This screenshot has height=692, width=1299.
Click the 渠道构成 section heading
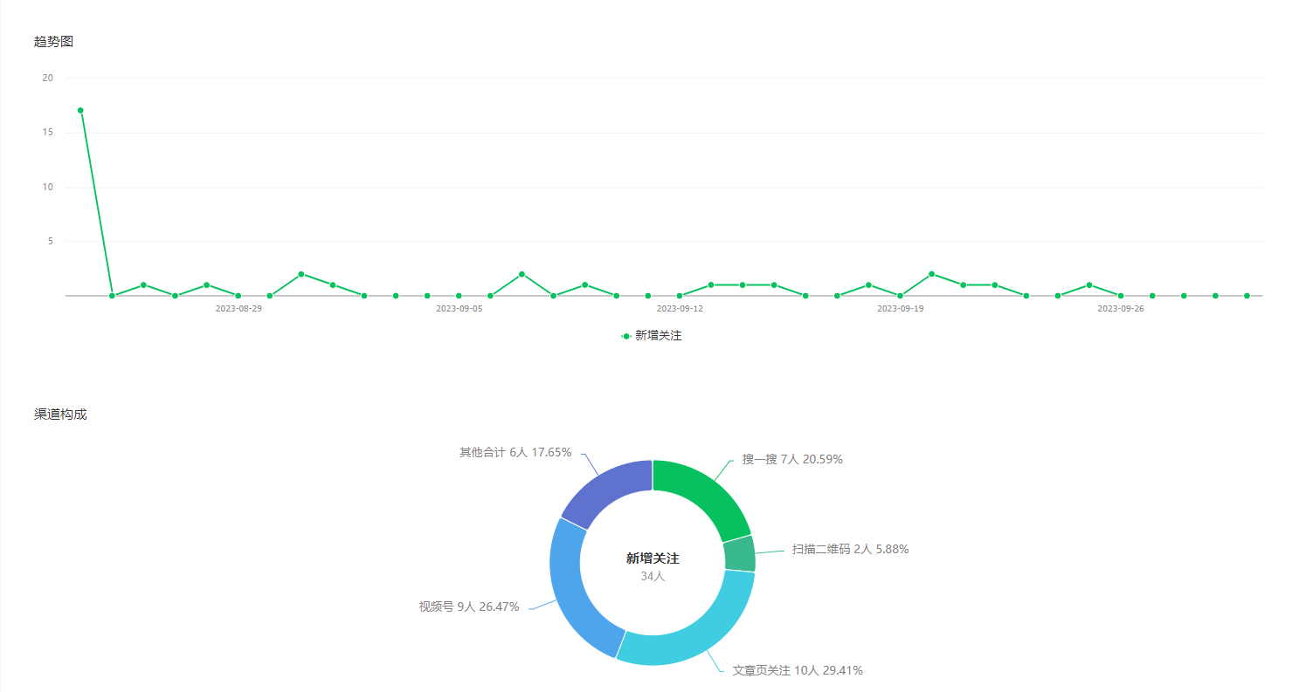pos(60,415)
